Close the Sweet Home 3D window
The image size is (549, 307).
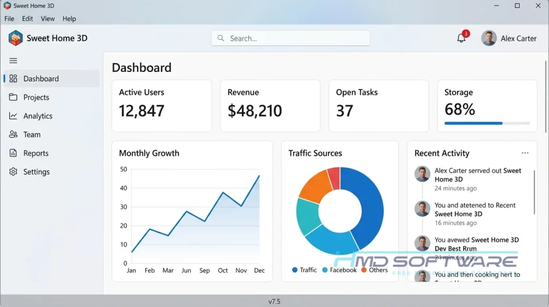pyautogui.click(x=538, y=5)
